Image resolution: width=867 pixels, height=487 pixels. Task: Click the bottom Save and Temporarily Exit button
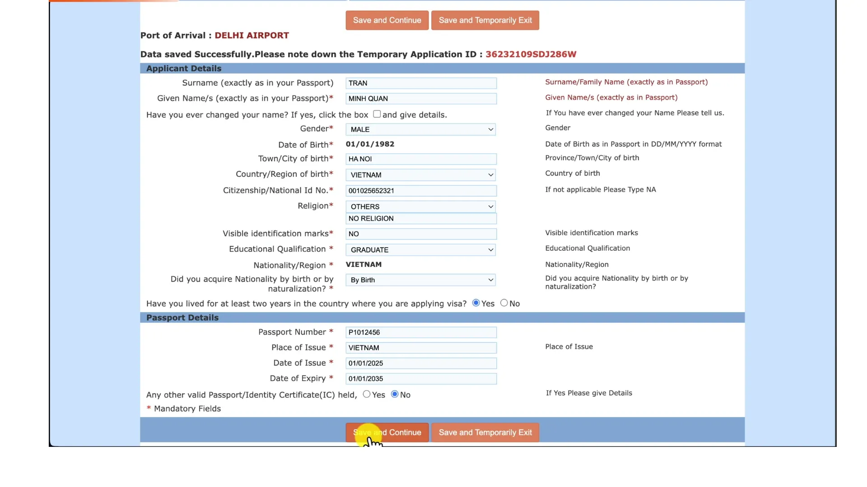point(485,432)
